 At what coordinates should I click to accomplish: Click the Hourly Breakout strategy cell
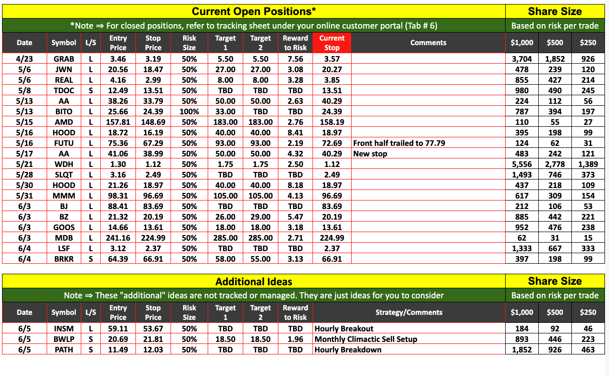pyautogui.click(x=344, y=328)
